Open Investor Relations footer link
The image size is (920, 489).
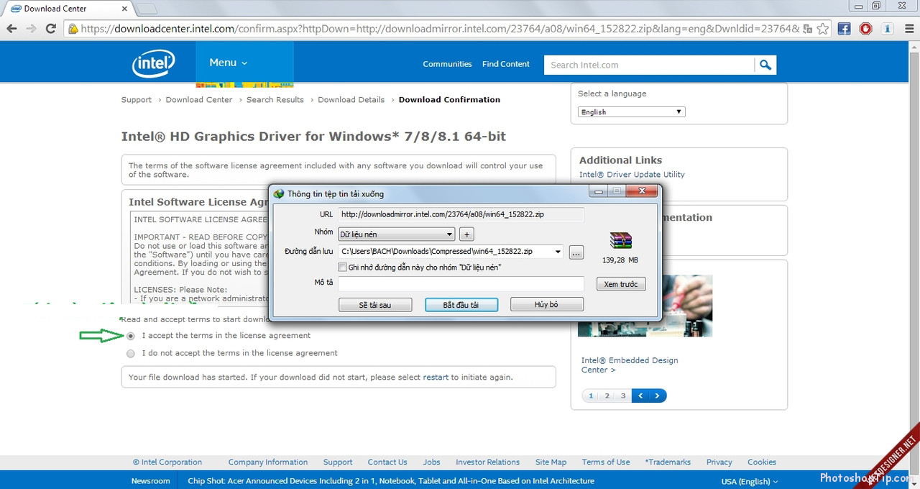point(488,462)
